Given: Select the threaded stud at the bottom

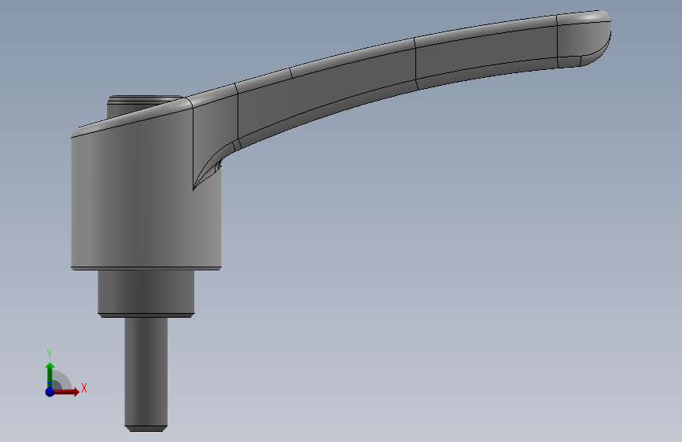Looking at the screenshot, I should coord(146,374).
